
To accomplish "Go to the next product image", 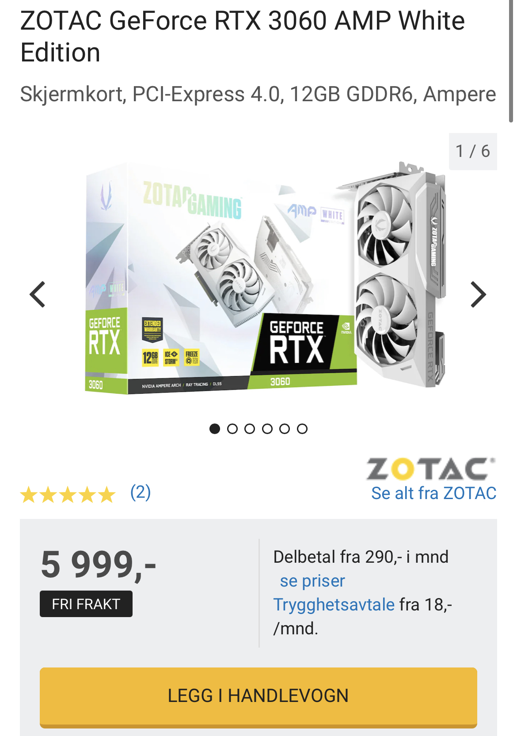I will (x=479, y=294).
